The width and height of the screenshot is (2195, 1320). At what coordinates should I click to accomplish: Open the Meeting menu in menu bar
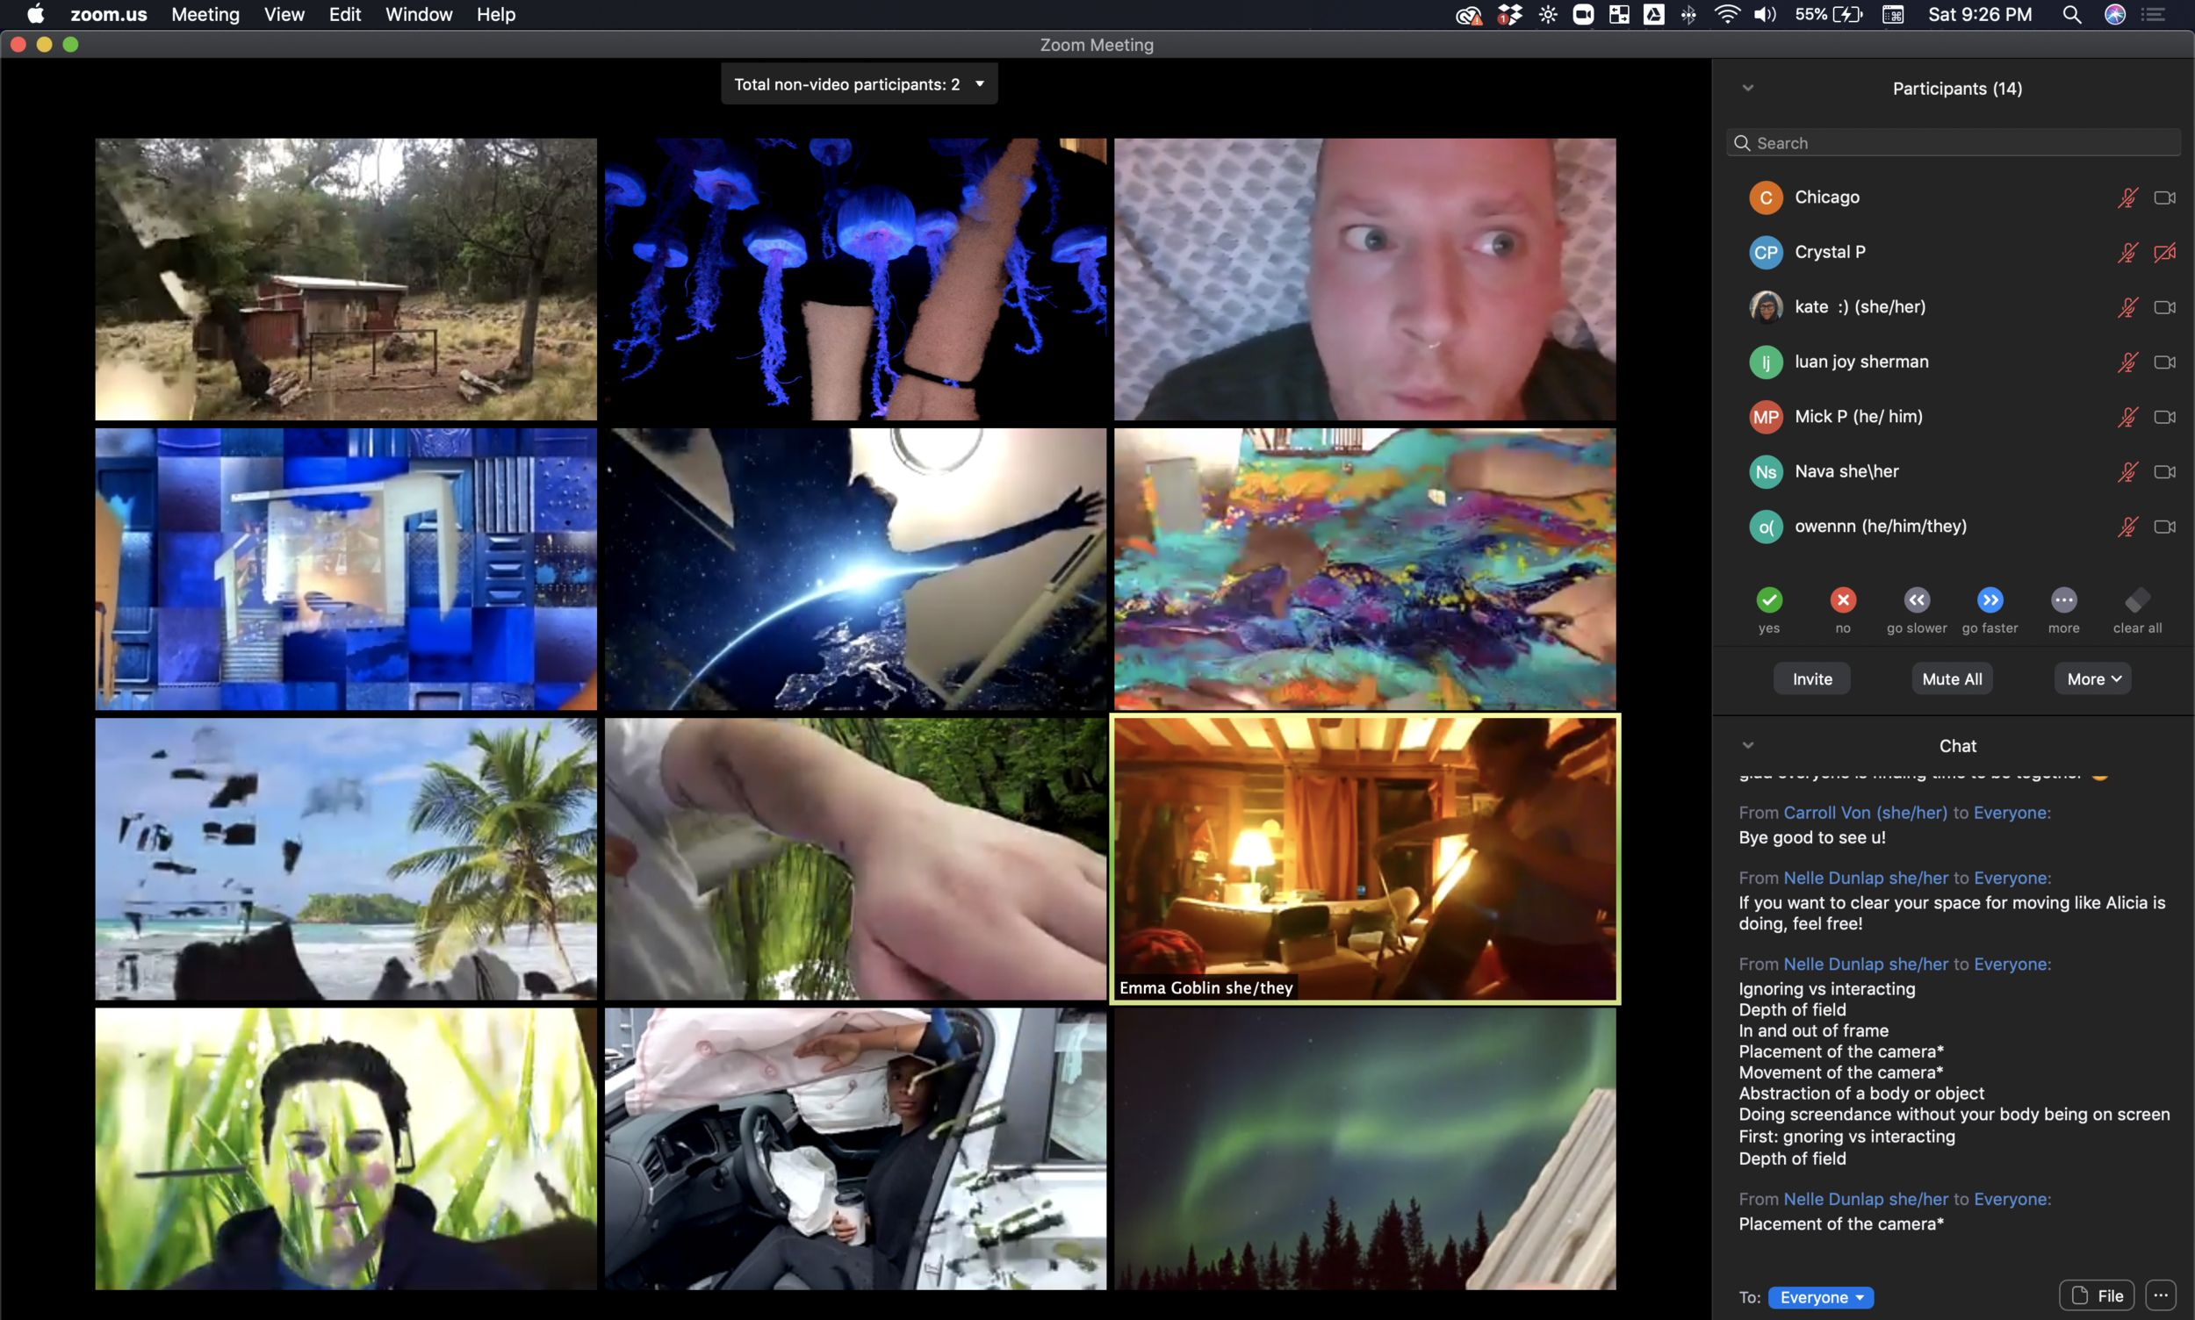tap(205, 14)
